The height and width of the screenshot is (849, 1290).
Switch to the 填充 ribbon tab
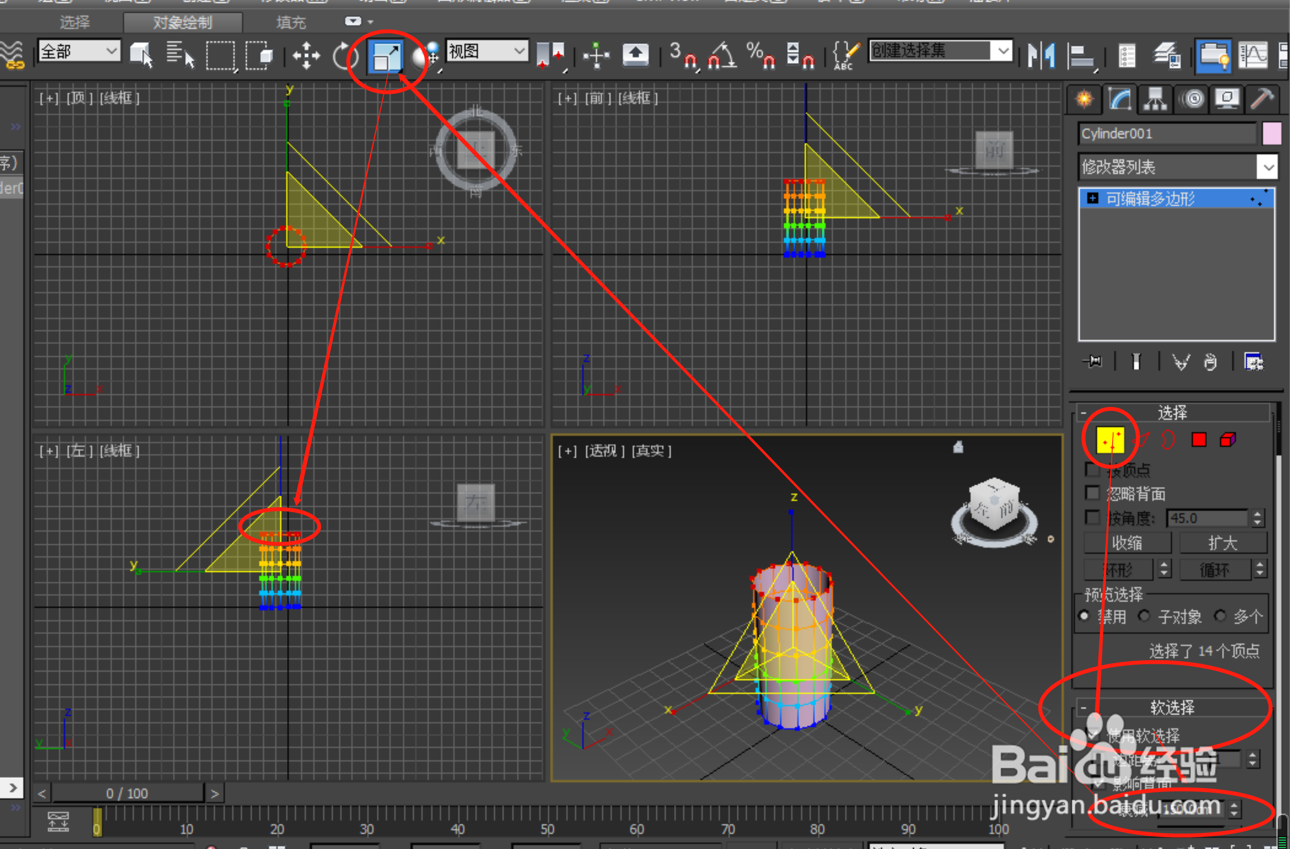(x=291, y=23)
